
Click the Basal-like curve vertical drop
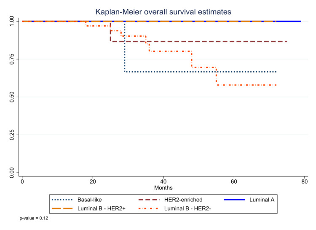click(x=125, y=47)
